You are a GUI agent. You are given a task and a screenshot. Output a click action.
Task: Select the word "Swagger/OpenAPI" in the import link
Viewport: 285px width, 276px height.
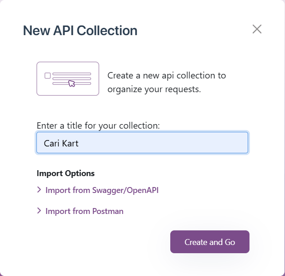(x=125, y=190)
